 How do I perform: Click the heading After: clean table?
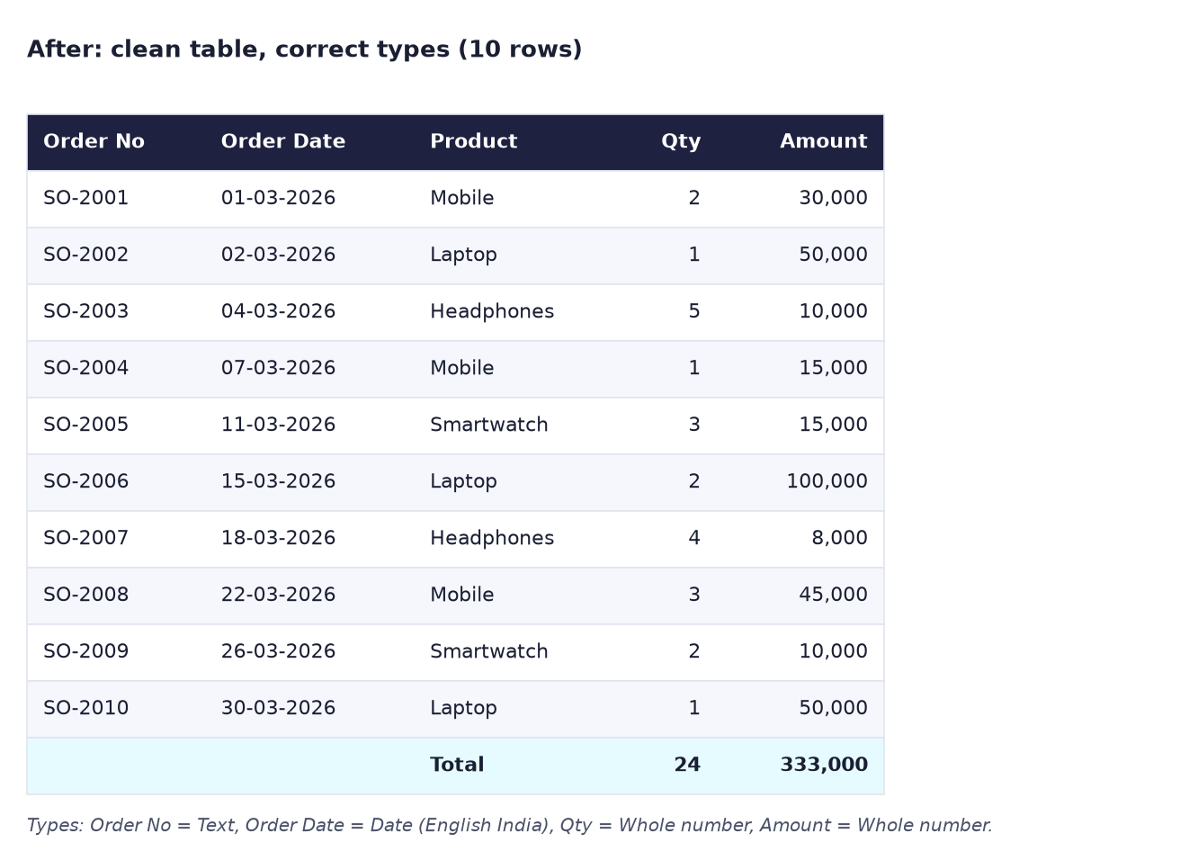(305, 49)
